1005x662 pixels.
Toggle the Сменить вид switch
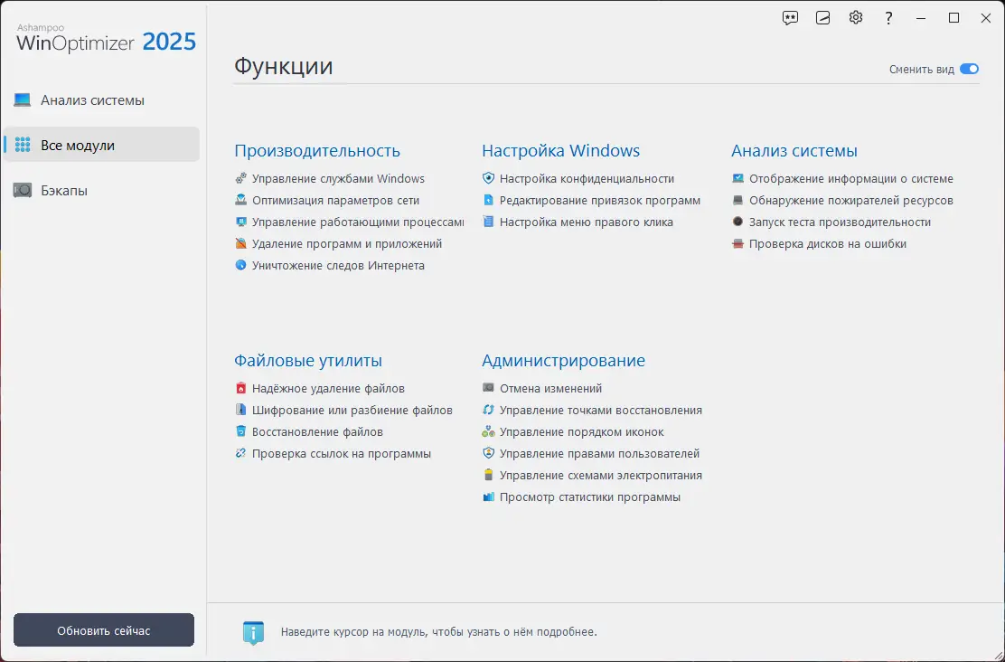pyautogui.click(x=969, y=69)
